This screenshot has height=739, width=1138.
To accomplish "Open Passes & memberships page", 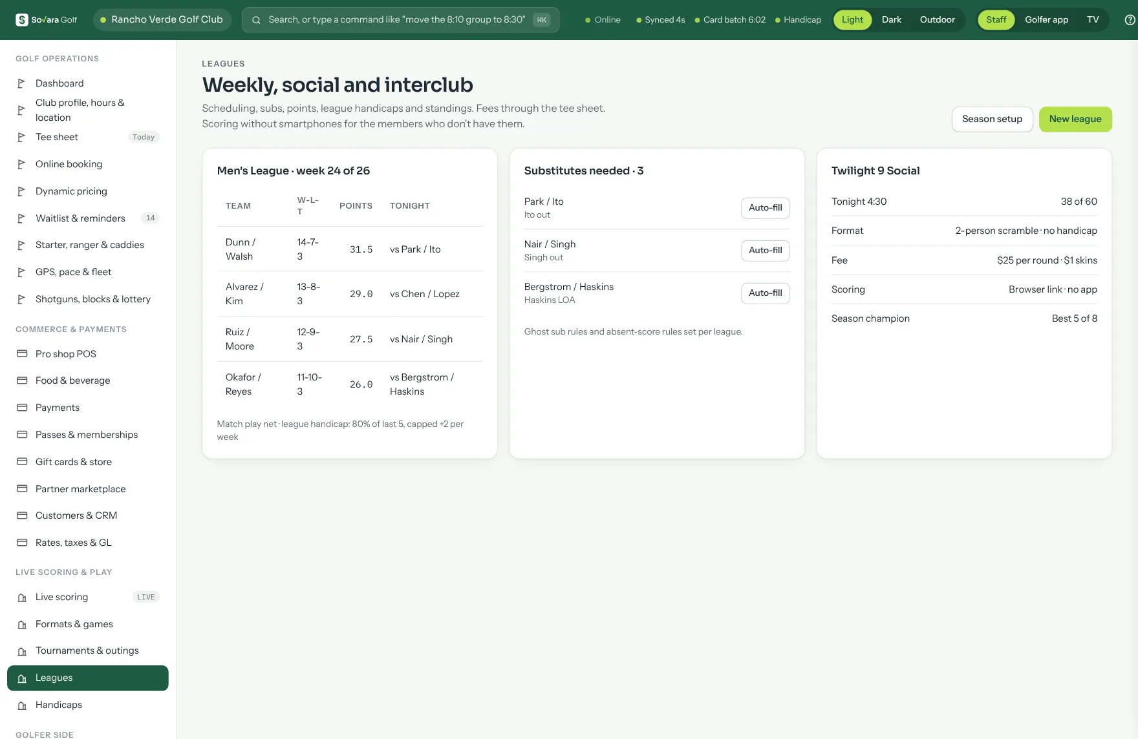I will click(88, 435).
